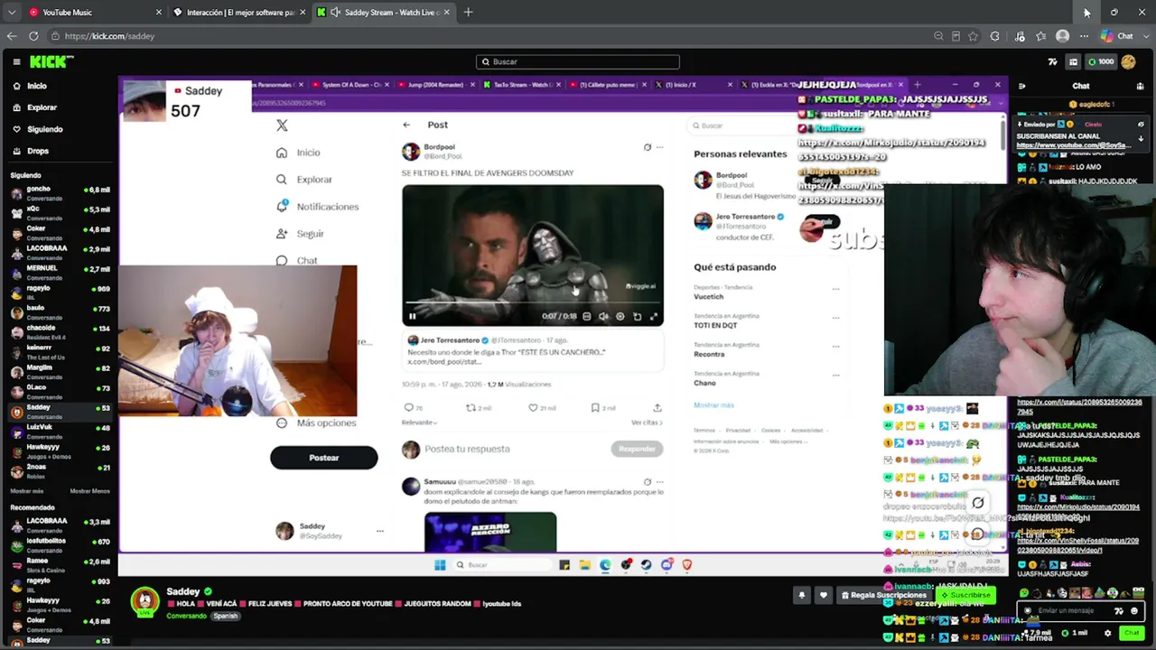The height and width of the screenshot is (650, 1156).
Task: Toggle captions on the X video
Action: click(x=587, y=317)
